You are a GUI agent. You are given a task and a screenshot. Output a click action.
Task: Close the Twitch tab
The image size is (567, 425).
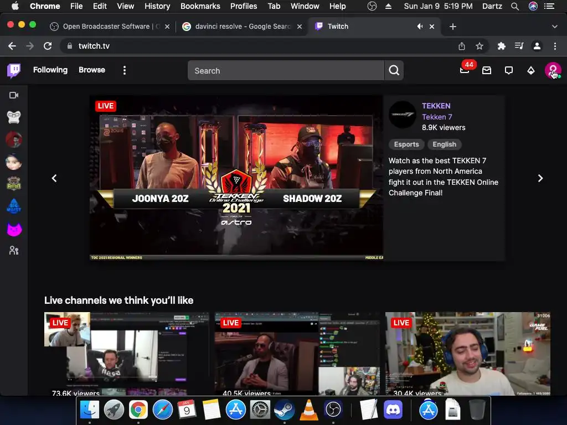click(432, 27)
